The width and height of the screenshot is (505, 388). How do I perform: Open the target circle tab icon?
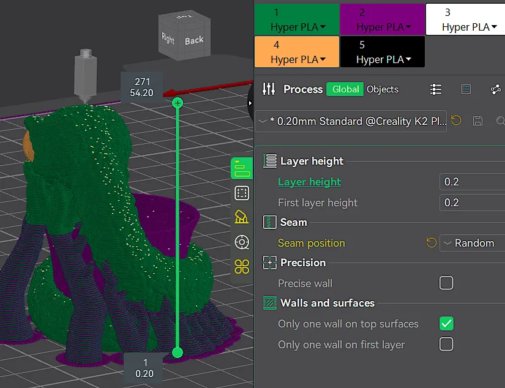[242, 242]
